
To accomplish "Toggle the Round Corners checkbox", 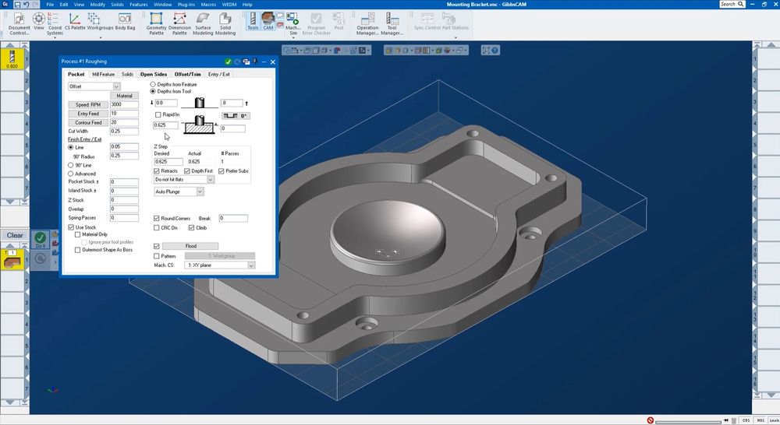I will click(x=158, y=219).
